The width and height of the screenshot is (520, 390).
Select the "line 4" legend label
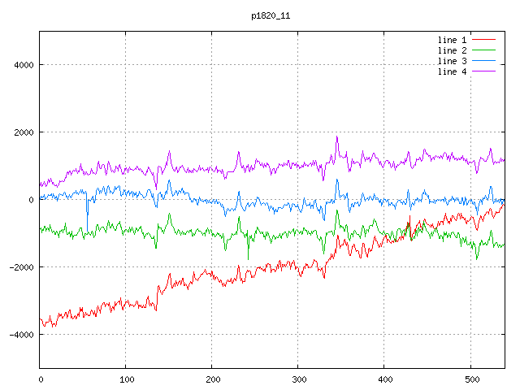[453, 71]
